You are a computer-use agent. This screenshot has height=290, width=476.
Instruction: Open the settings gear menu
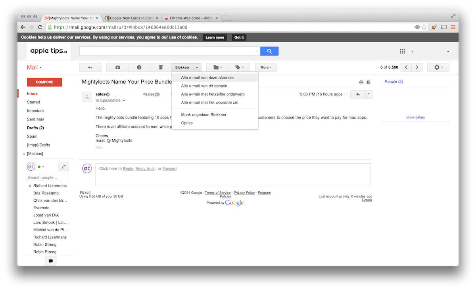[438, 67]
